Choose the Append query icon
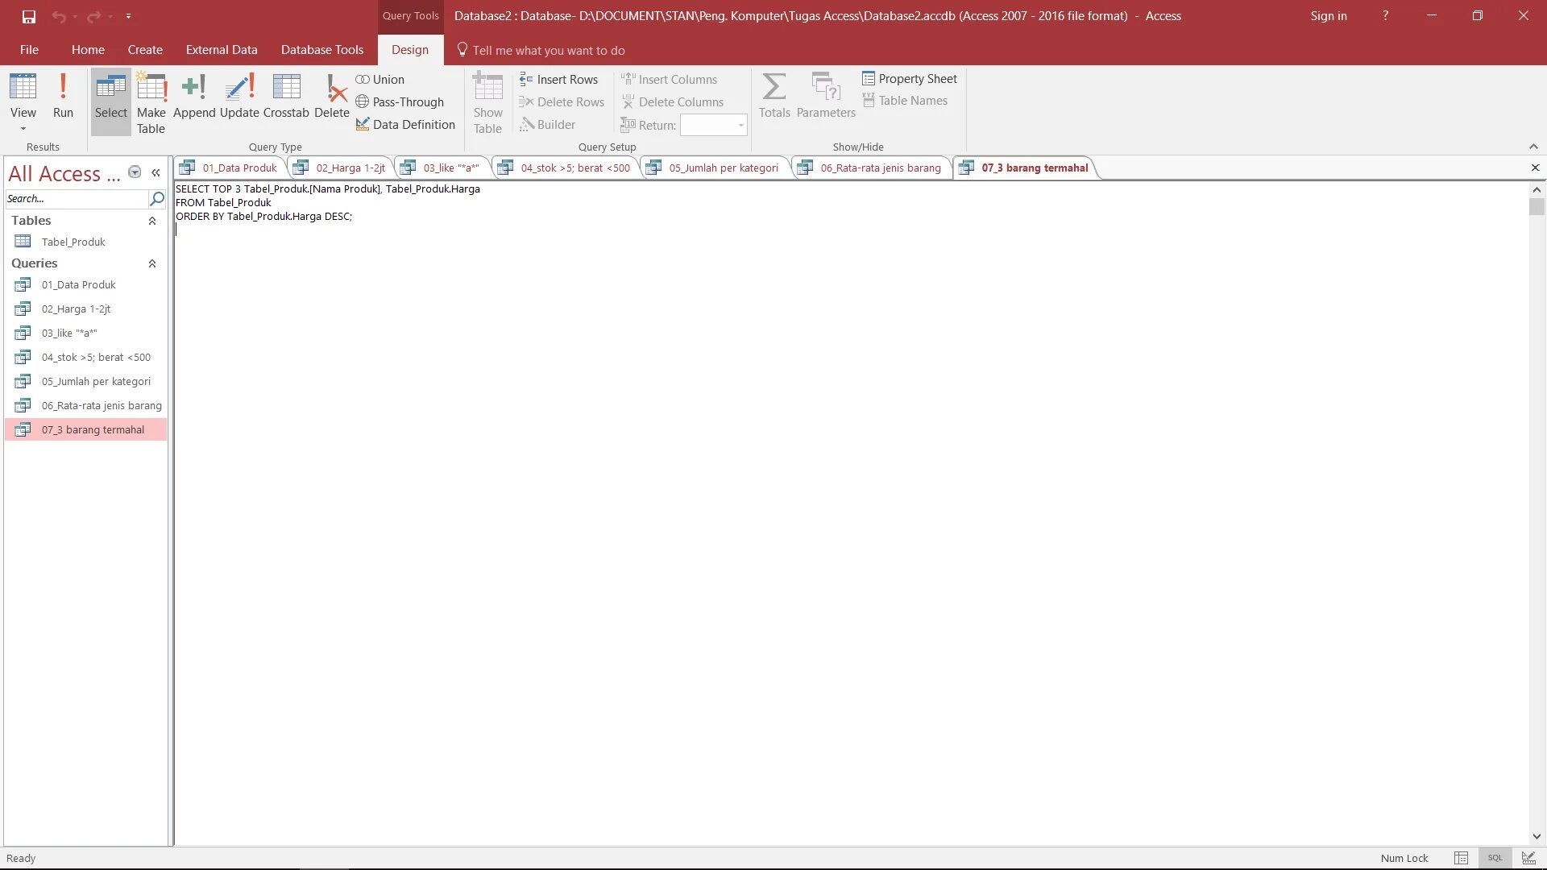The width and height of the screenshot is (1547, 870). (194, 95)
